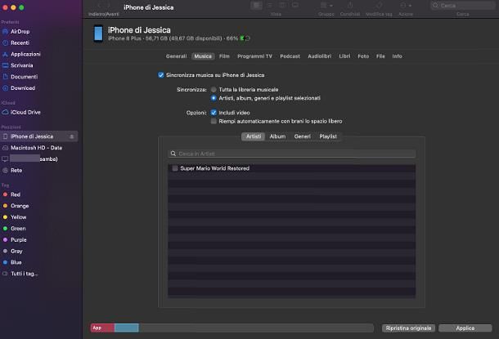Switch to icon view in toolbar
This screenshot has height=339, width=499.
tap(256, 5)
